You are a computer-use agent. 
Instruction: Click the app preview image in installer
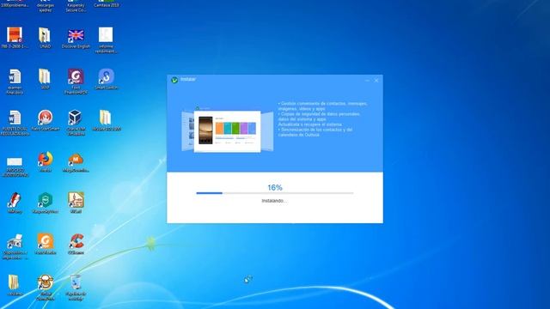[227, 131]
